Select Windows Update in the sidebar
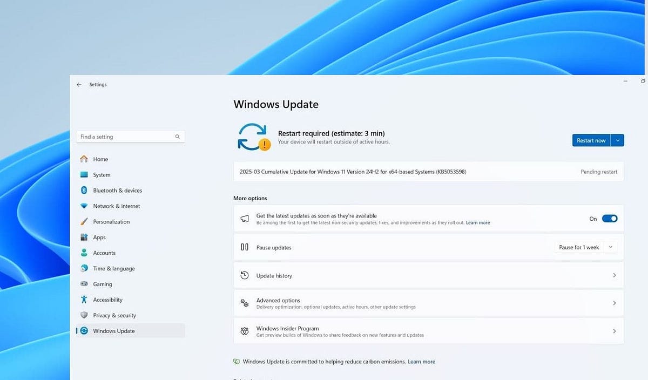 click(x=130, y=331)
